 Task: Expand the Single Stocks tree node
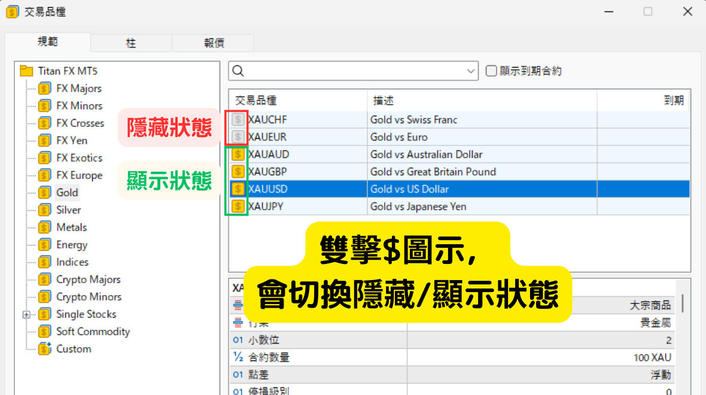point(26,314)
